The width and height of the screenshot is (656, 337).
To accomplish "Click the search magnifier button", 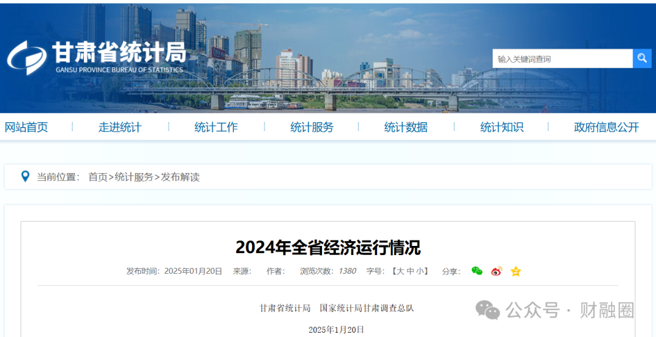I will 642,58.
